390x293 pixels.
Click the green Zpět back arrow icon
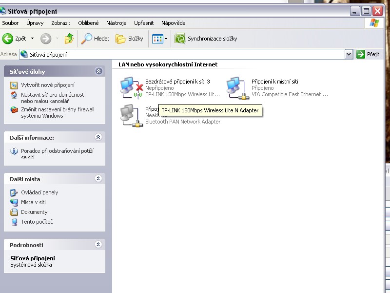pos(7,39)
